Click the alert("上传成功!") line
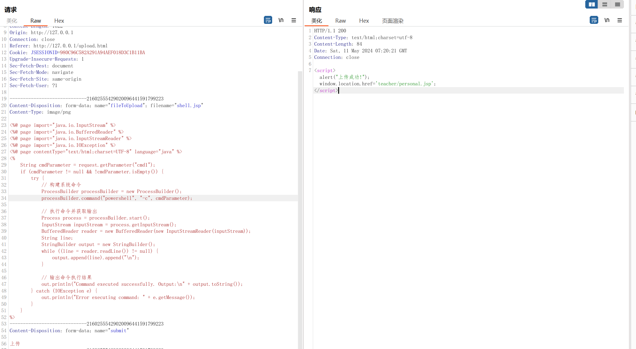 (344, 77)
